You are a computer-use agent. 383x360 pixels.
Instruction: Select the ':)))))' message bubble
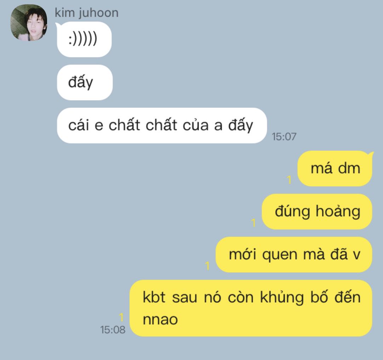coord(84,39)
